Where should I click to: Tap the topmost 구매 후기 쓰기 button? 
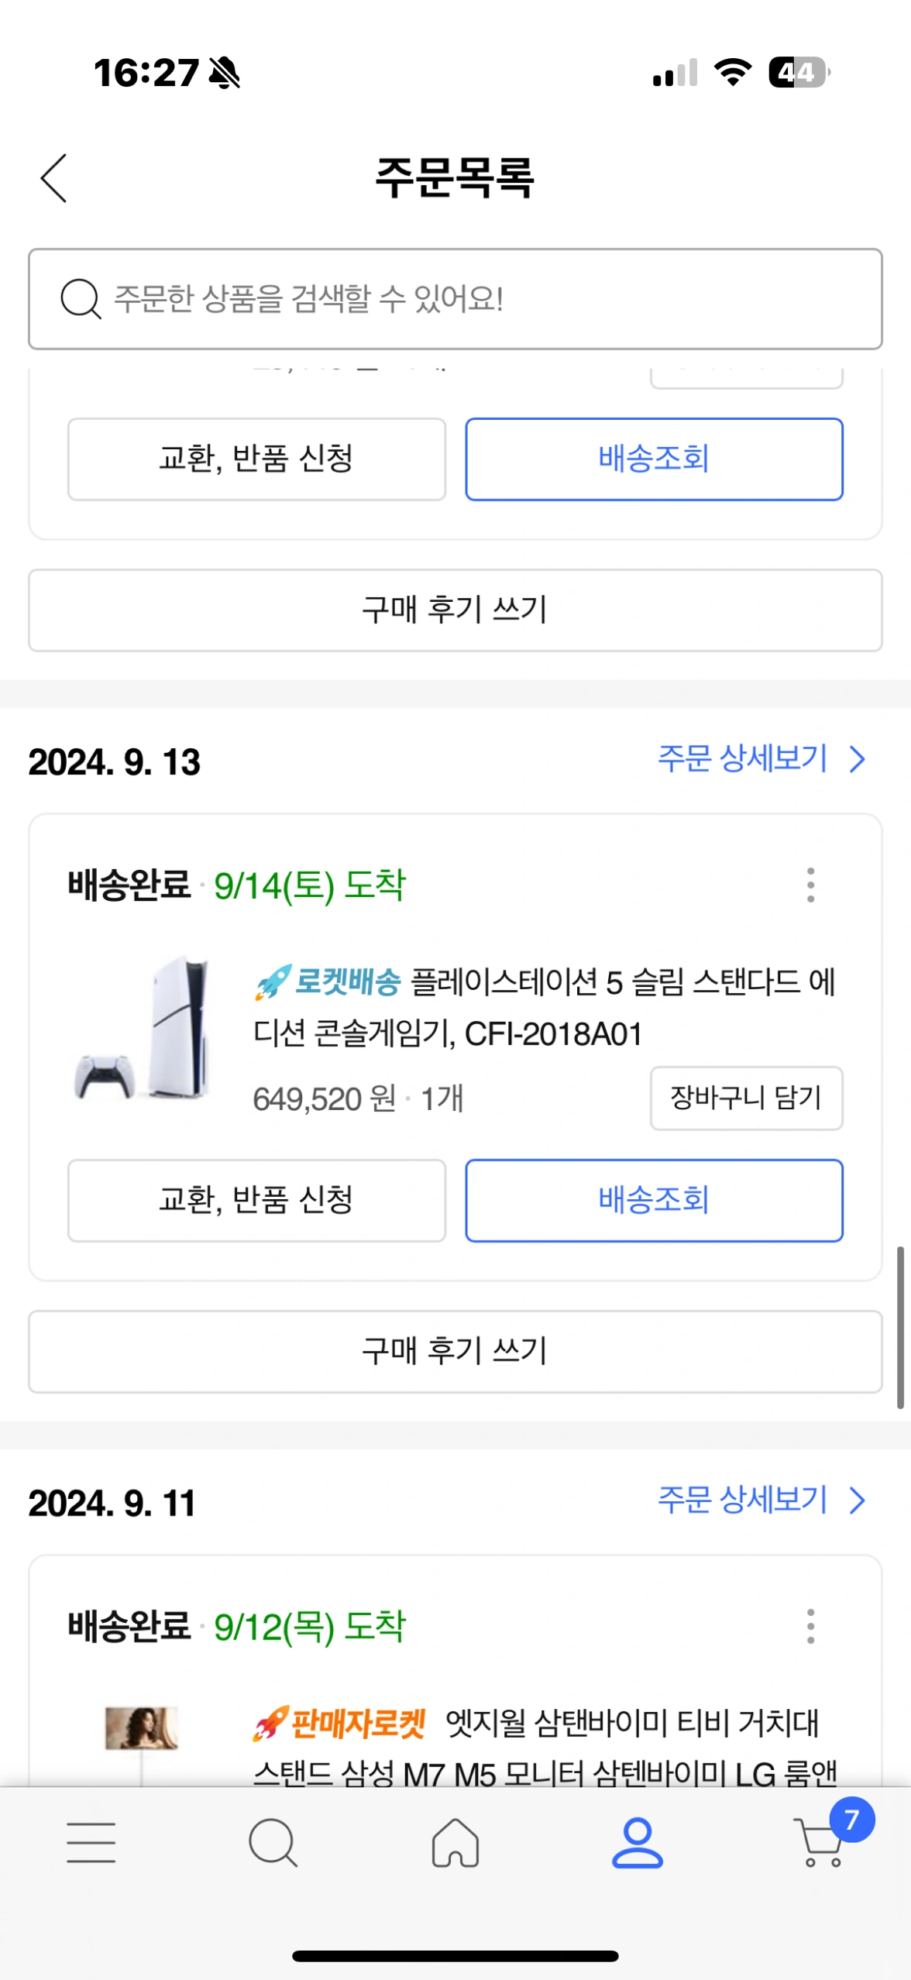(456, 610)
